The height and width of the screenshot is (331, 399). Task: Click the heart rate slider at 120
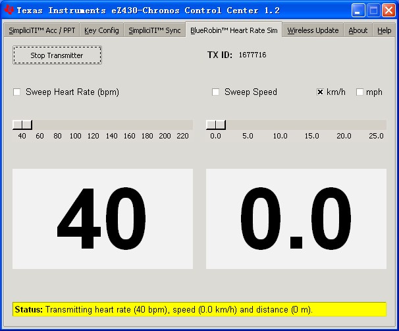pos(93,125)
